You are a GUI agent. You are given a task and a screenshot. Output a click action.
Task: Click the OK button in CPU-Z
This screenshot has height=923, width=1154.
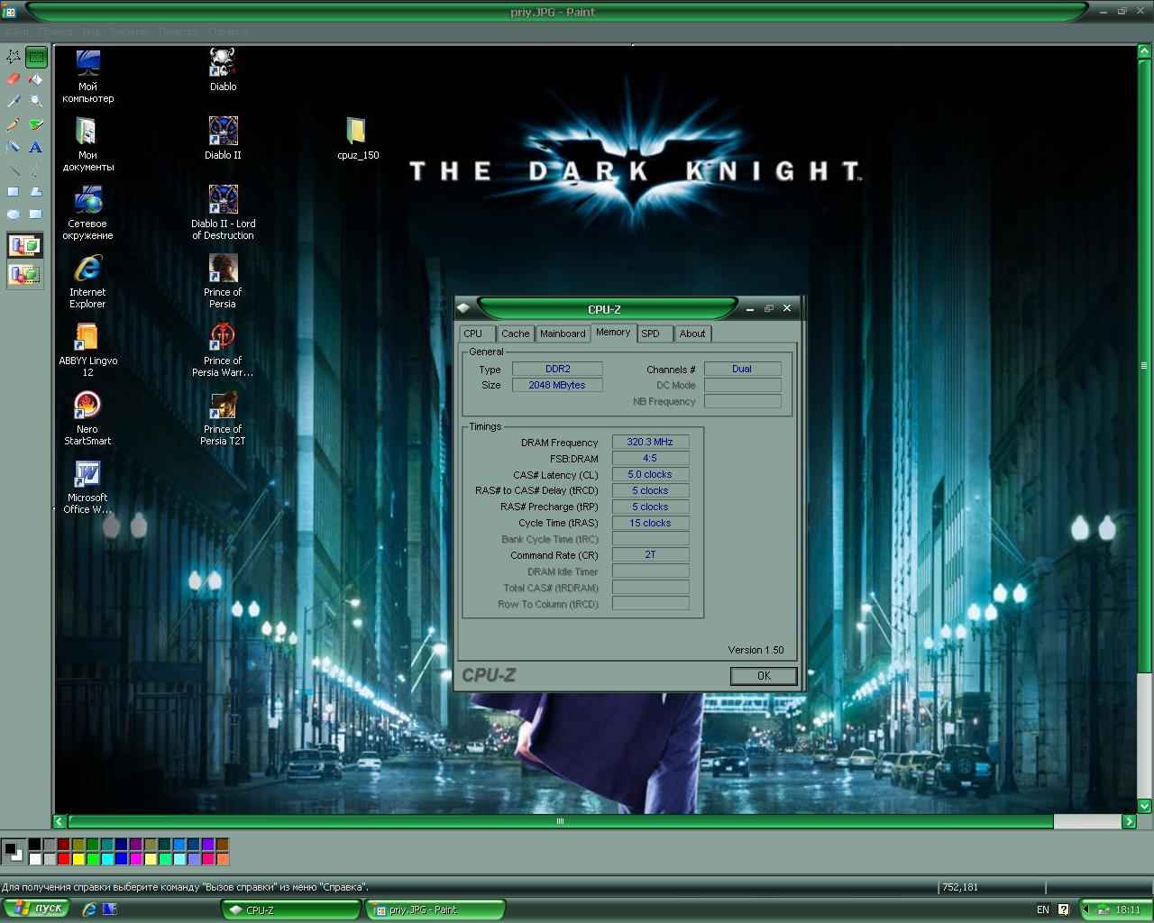[x=764, y=676]
